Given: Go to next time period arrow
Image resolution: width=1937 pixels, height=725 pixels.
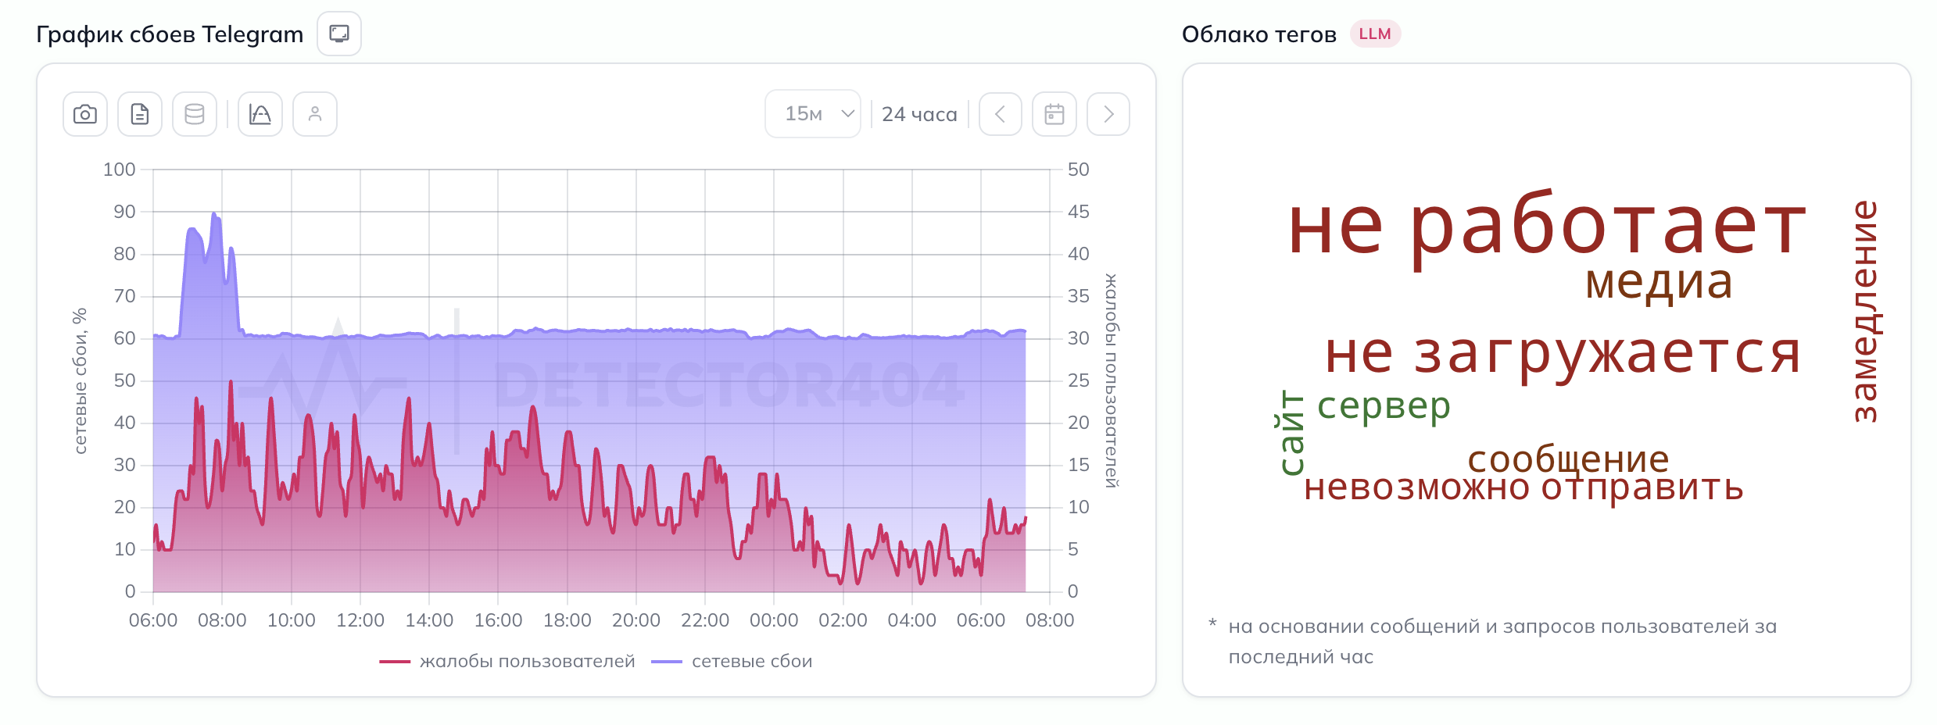Looking at the screenshot, I should [1108, 115].
